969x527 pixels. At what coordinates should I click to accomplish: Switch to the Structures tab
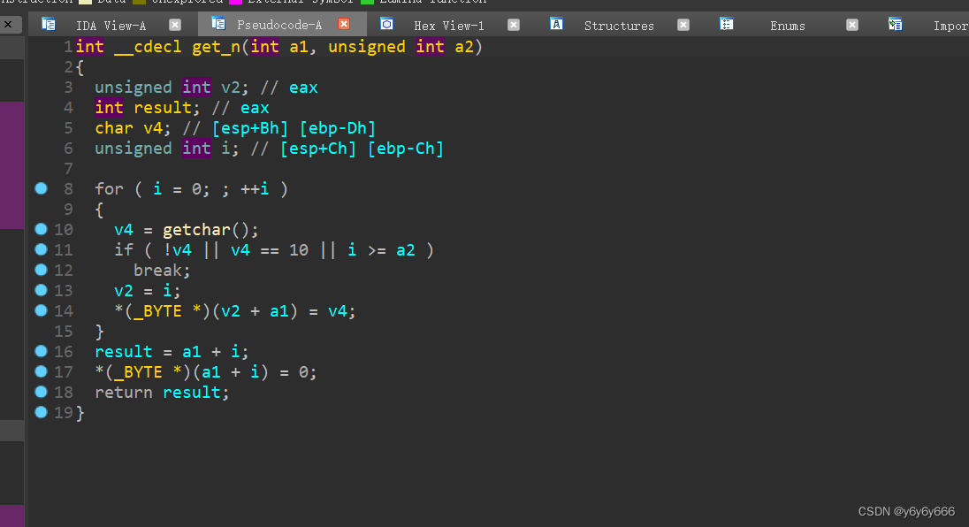[618, 25]
